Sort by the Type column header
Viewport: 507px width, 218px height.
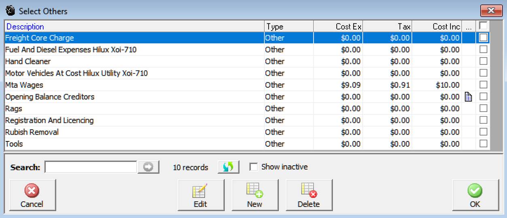tap(275, 27)
